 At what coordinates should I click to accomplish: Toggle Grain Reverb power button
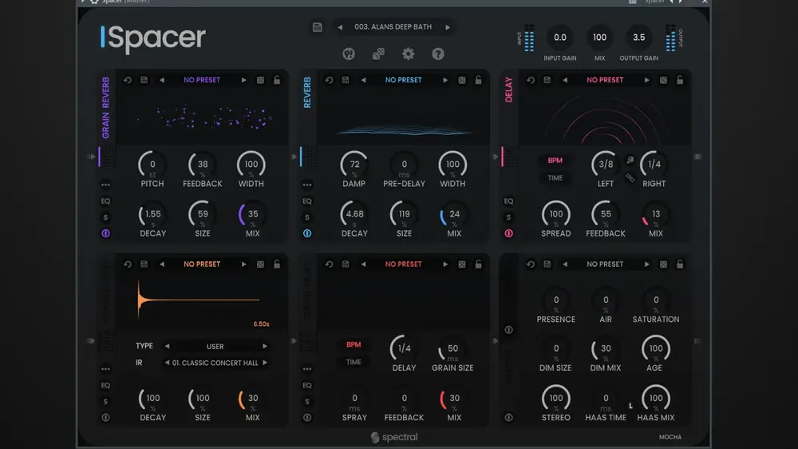(105, 233)
